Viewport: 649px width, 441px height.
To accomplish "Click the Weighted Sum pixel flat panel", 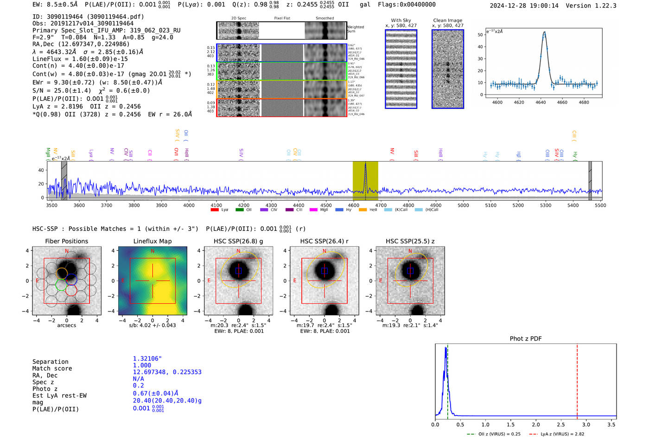I will [282, 31].
